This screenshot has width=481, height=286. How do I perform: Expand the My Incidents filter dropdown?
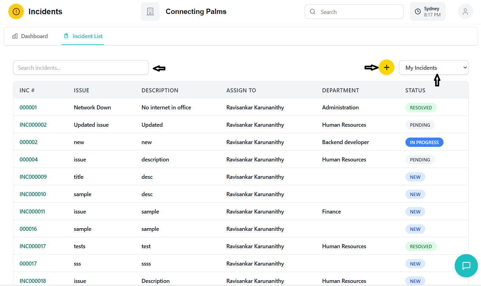[433, 68]
